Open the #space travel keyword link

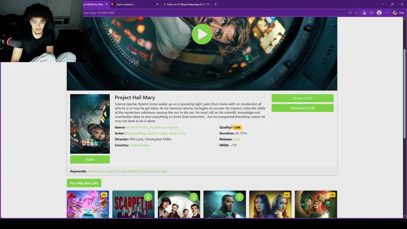tap(157, 171)
